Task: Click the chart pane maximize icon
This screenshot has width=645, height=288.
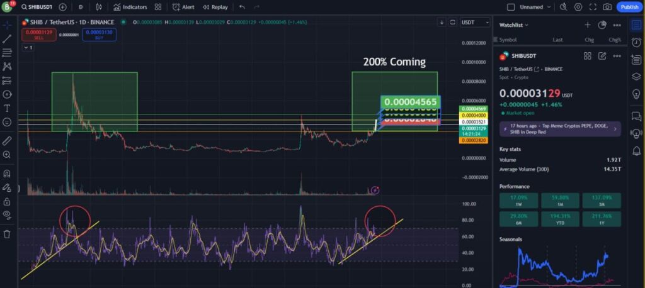Action: (x=453, y=22)
